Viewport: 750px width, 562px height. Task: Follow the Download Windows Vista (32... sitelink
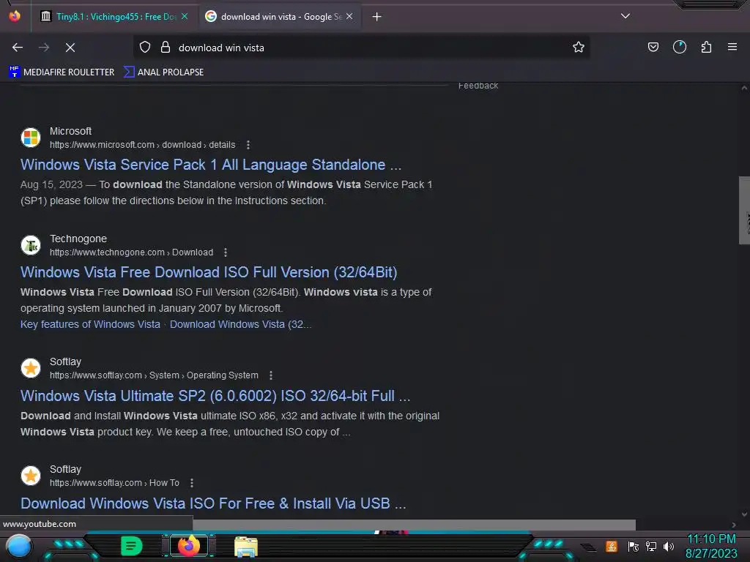[240, 324]
